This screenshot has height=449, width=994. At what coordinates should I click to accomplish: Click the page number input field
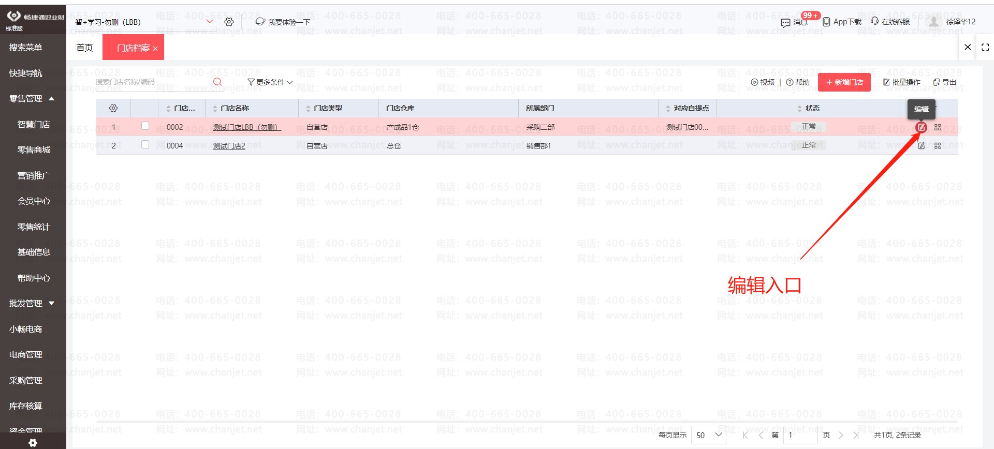[801, 435]
